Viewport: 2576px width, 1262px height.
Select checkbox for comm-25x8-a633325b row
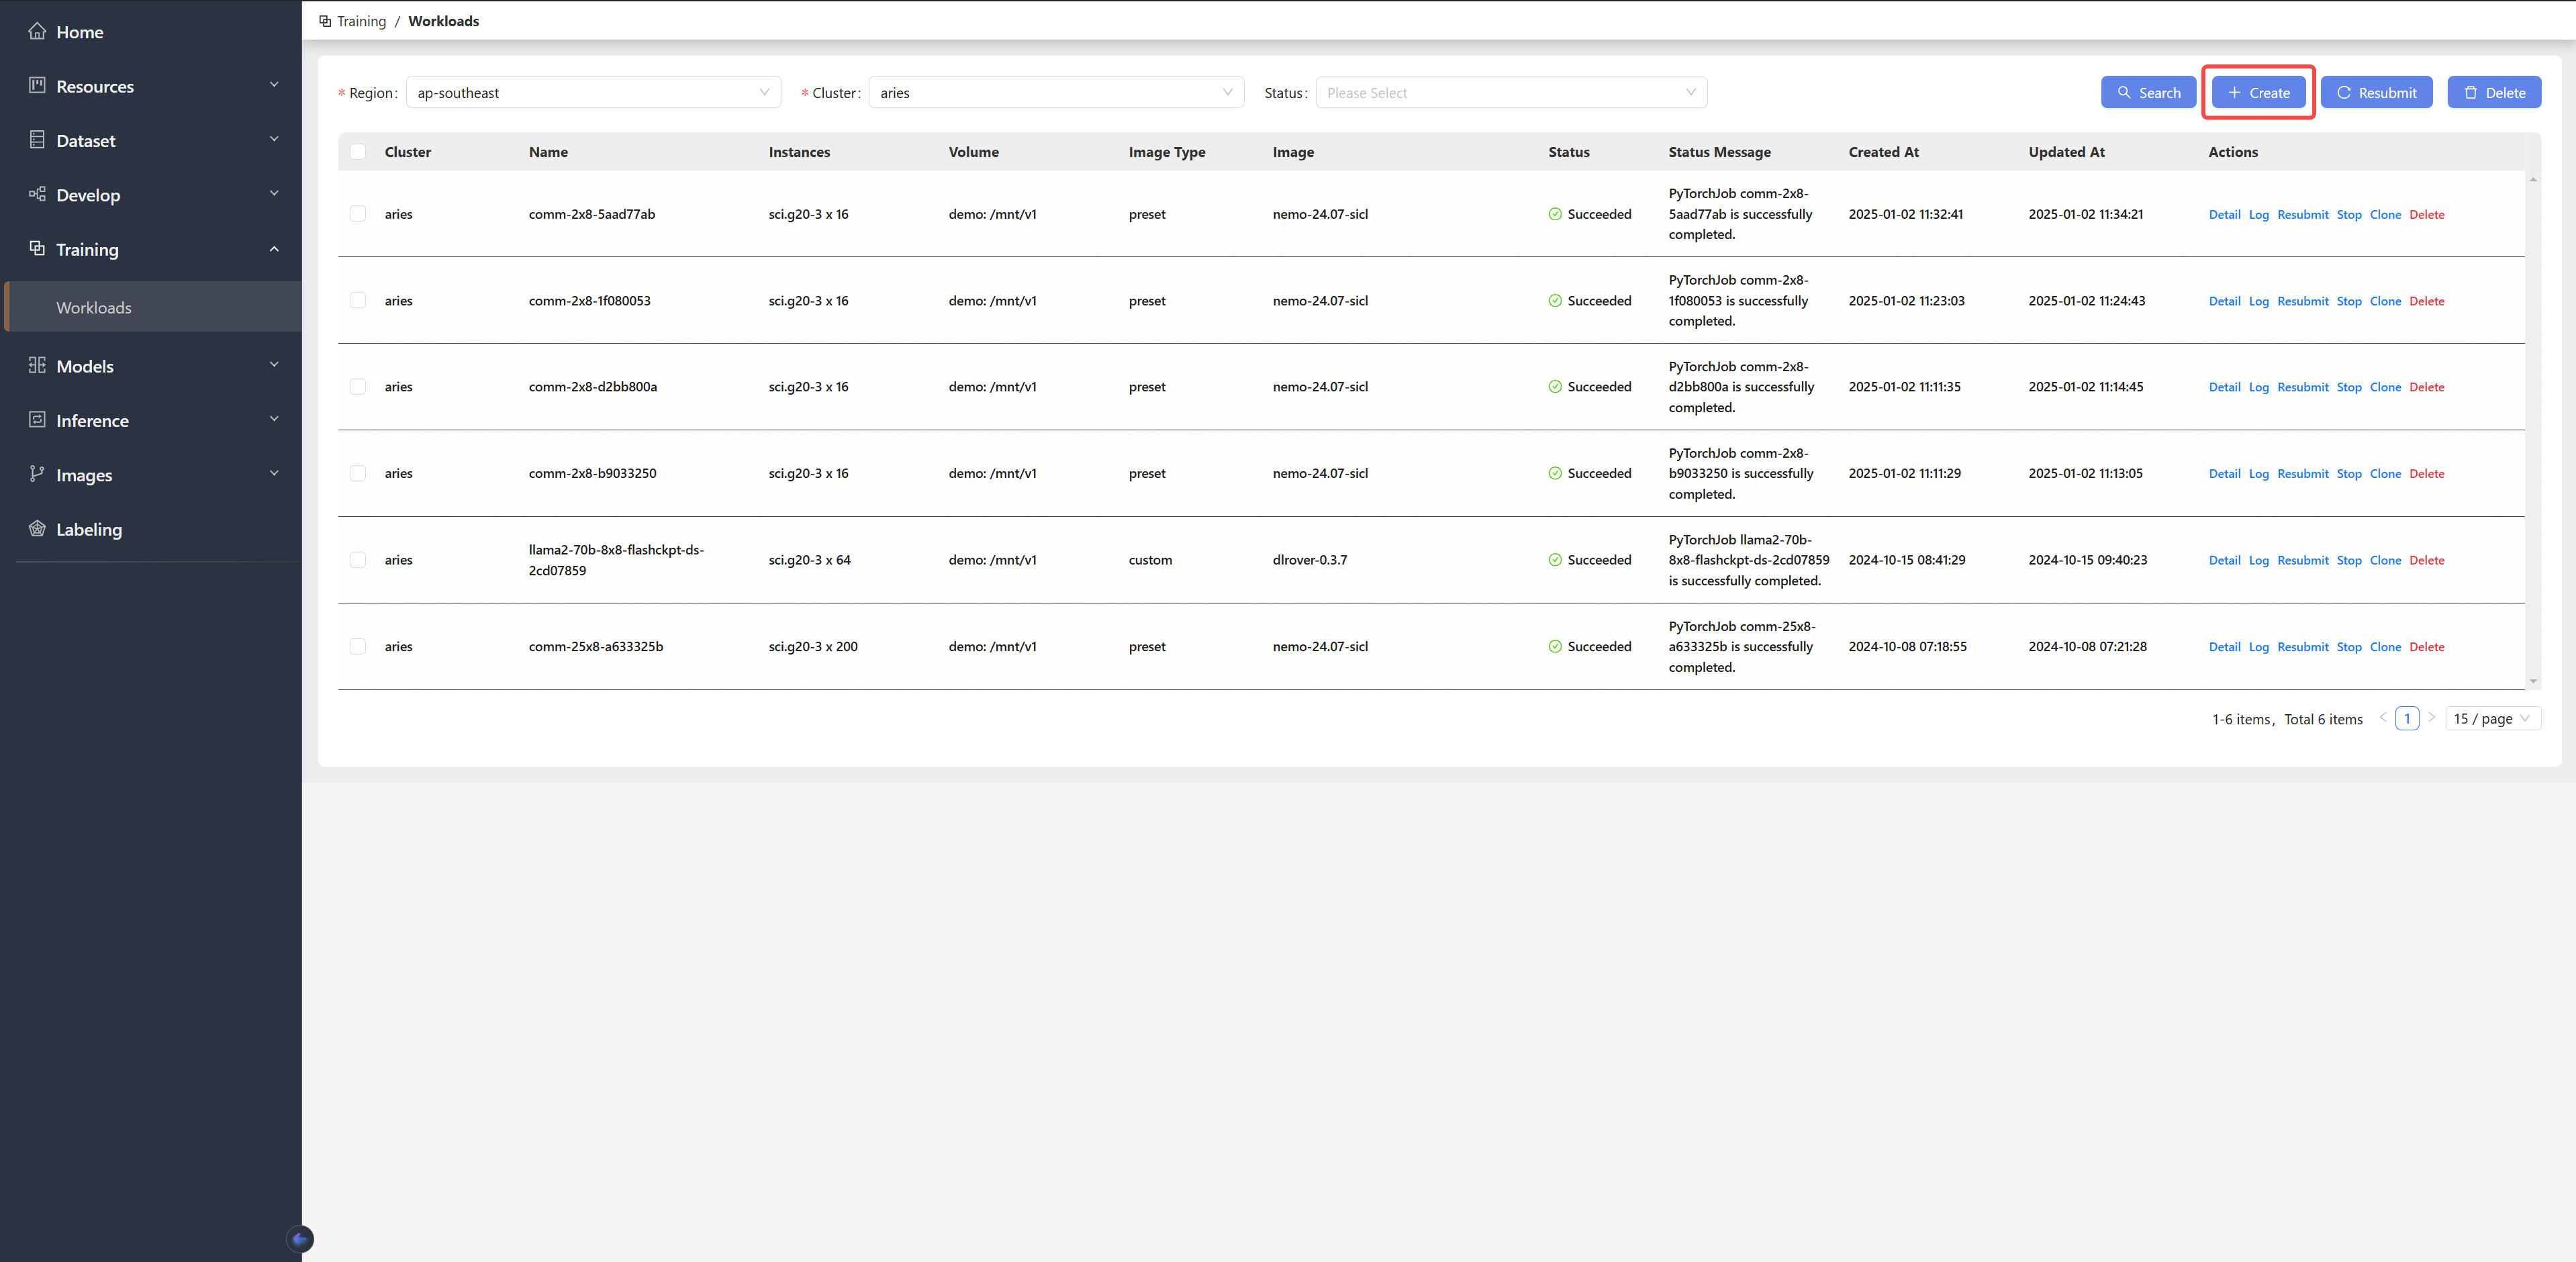click(358, 646)
